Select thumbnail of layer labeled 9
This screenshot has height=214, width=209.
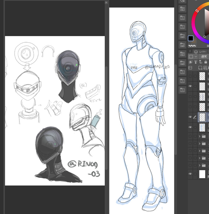(202, 86)
